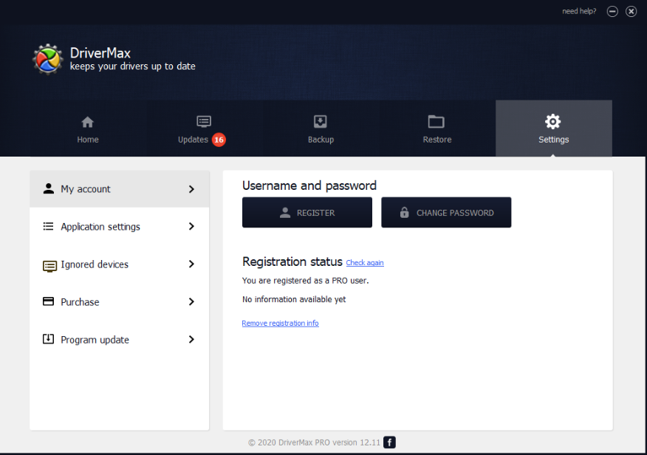647x455 pixels.
Task: Open the Updates tab
Action: pos(205,129)
